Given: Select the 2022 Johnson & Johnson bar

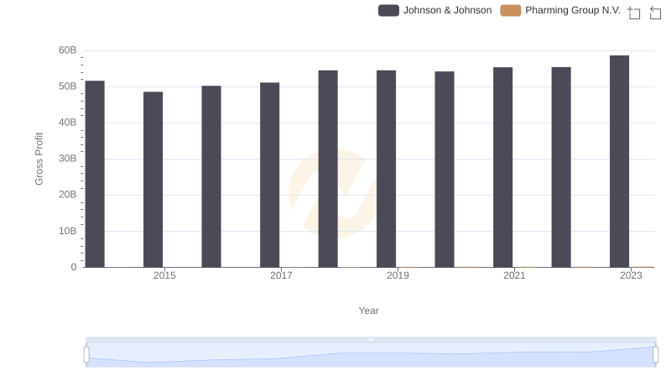Looking at the screenshot, I should [x=561, y=167].
